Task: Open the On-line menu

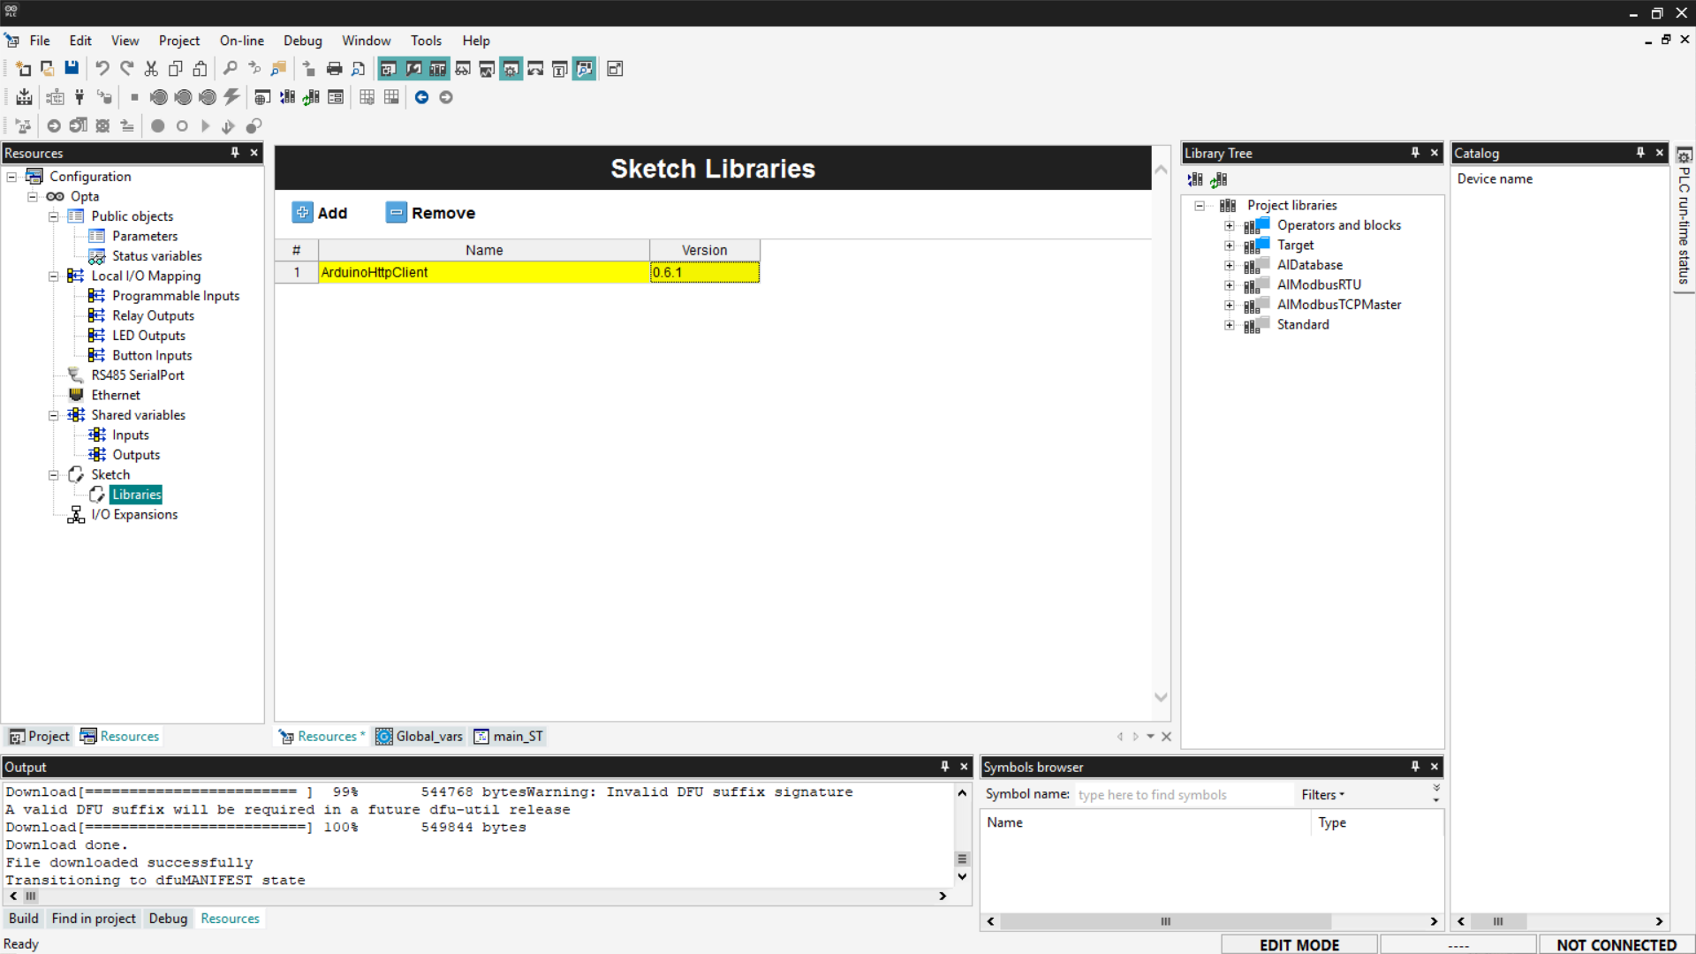Action: (241, 41)
